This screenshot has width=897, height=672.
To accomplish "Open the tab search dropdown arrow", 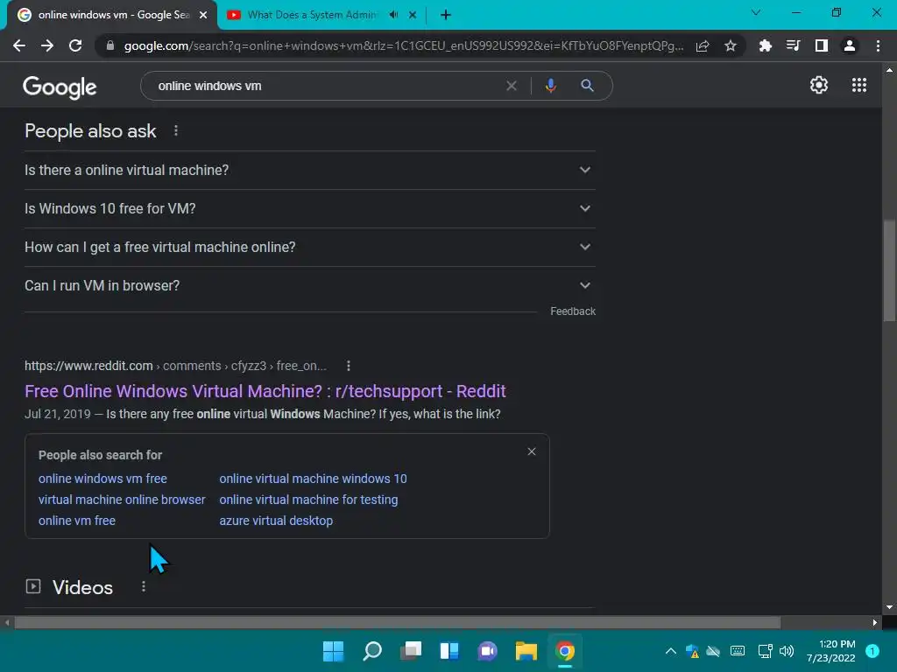I will click(756, 12).
